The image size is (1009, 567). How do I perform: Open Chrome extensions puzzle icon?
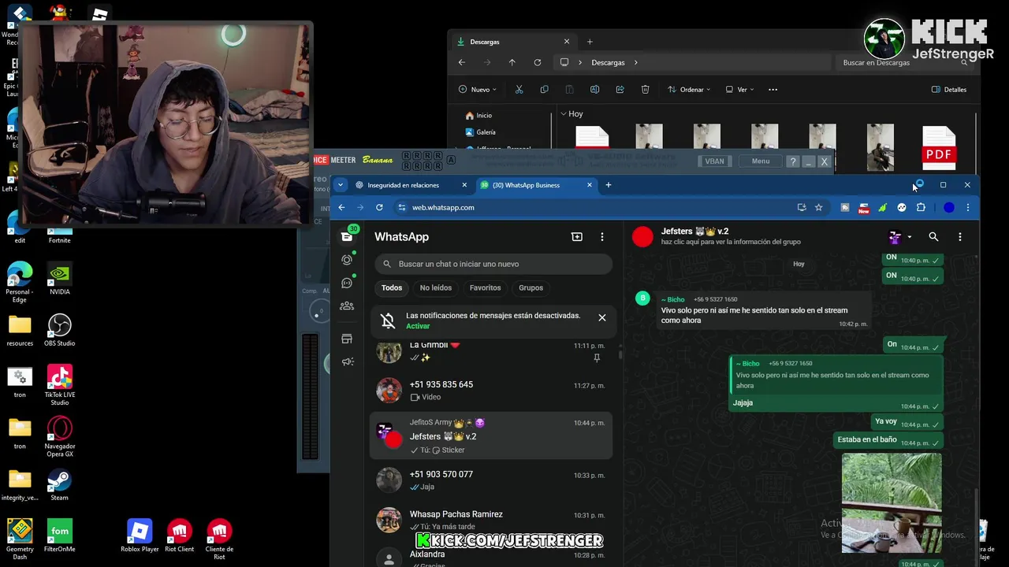coord(921,207)
